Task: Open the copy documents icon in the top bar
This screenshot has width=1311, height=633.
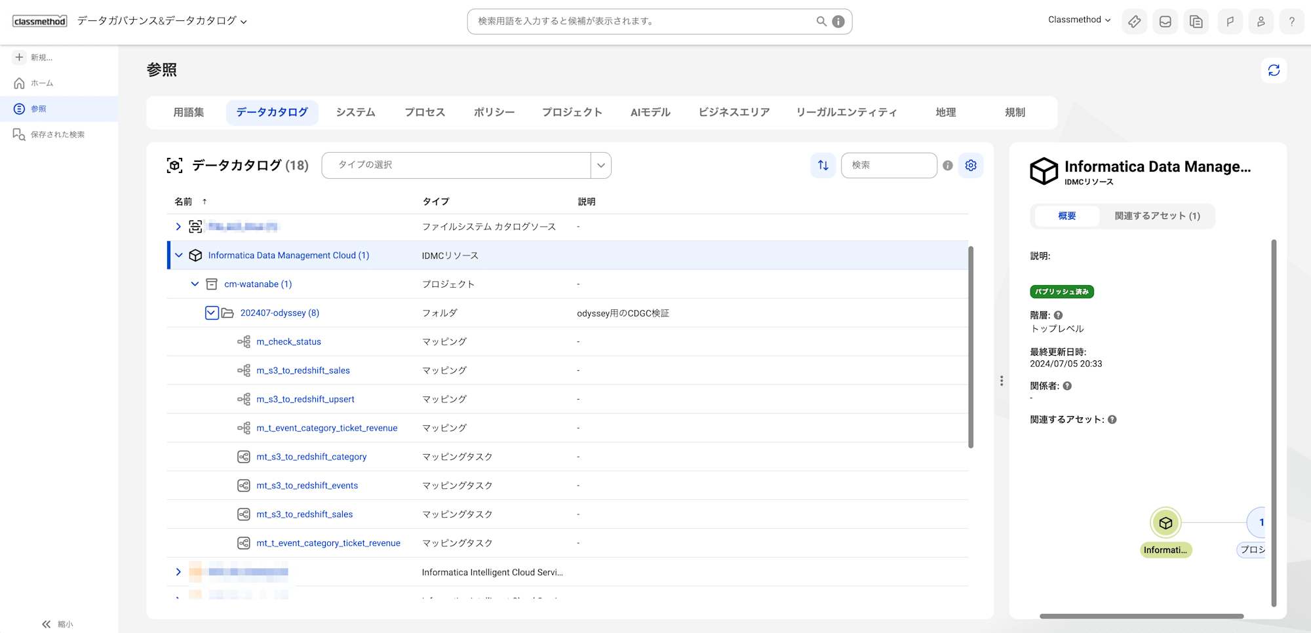Action: click(1196, 22)
